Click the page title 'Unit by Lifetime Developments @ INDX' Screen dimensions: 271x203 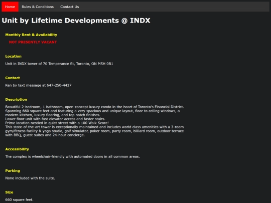76,21
